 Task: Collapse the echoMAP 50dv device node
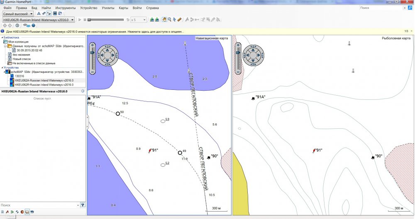click(4, 72)
